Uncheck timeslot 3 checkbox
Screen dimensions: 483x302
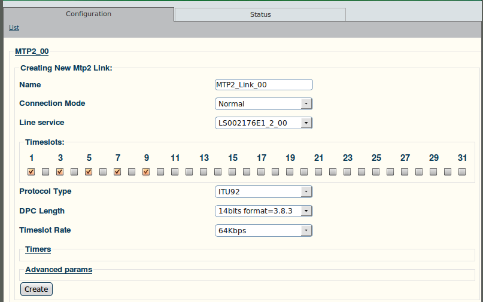60,172
